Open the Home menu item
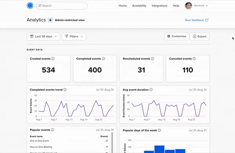The width and height of the screenshot is (235, 153). (x=123, y=6)
